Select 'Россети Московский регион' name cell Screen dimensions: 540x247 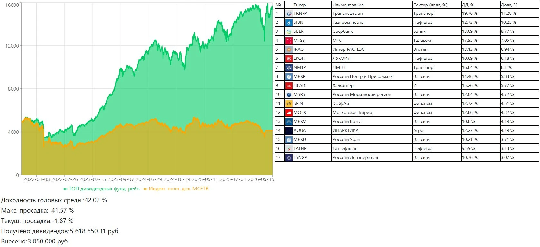(x=372, y=95)
